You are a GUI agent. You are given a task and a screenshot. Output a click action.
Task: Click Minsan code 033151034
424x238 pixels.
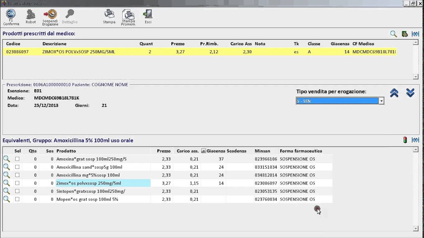click(266, 167)
